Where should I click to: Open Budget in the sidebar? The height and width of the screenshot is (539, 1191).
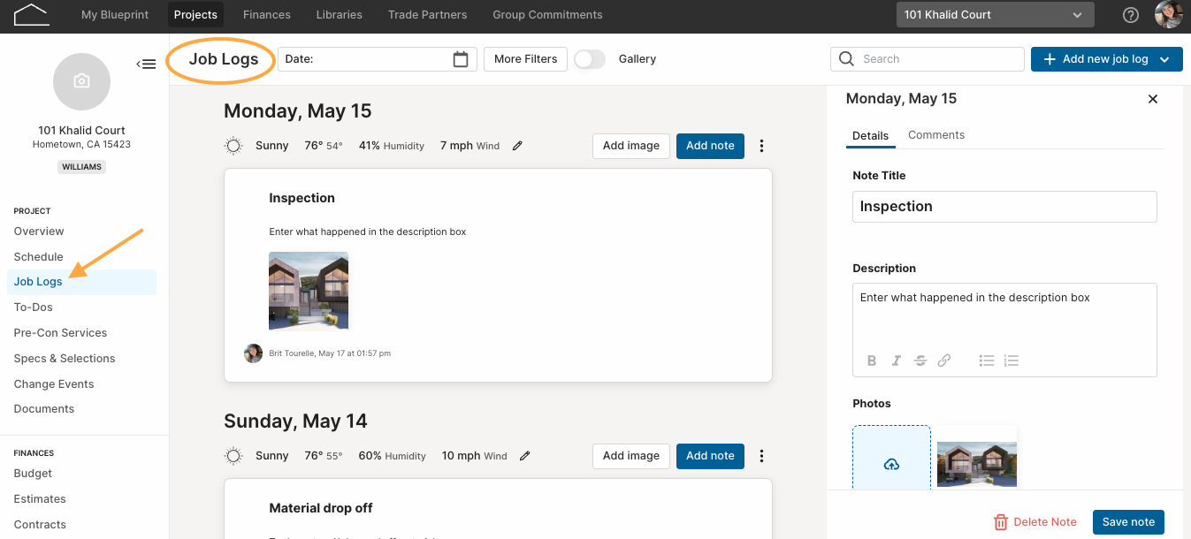[33, 474]
